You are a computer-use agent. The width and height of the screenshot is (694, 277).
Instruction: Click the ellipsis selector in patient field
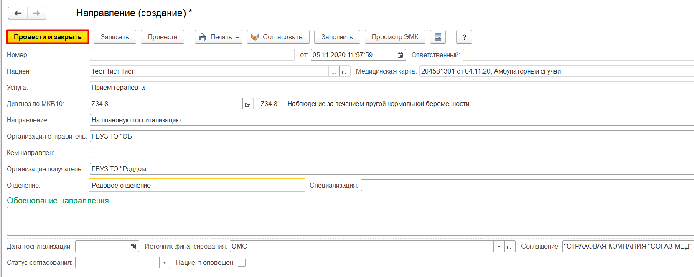click(334, 71)
